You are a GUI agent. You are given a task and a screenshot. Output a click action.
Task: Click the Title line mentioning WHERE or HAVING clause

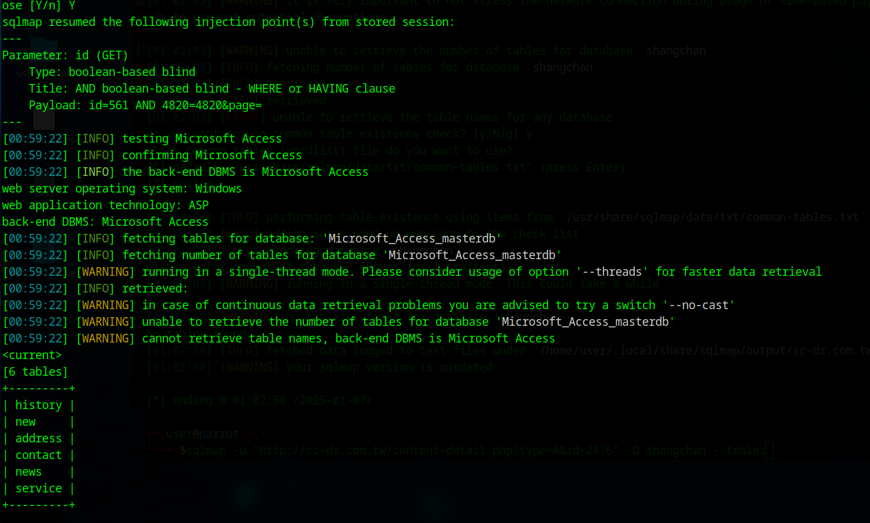point(212,89)
